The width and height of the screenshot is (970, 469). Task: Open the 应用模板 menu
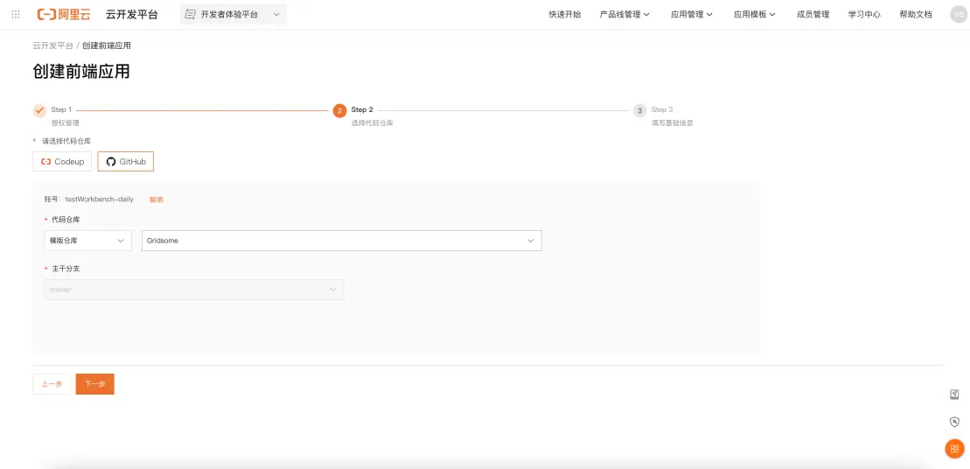pyautogui.click(x=754, y=15)
